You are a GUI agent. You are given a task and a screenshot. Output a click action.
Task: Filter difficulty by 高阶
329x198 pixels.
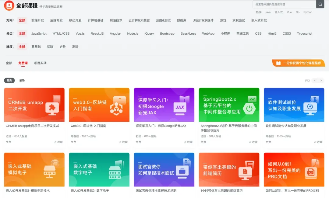point(75,47)
